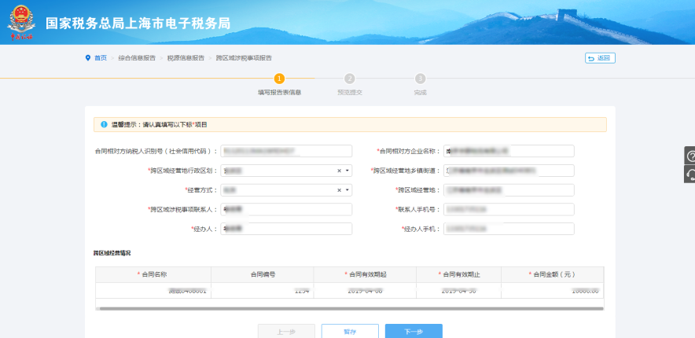Focus the 跨区域涉税事项联系人 input field
The image size is (695, 338).
point(286,210)
